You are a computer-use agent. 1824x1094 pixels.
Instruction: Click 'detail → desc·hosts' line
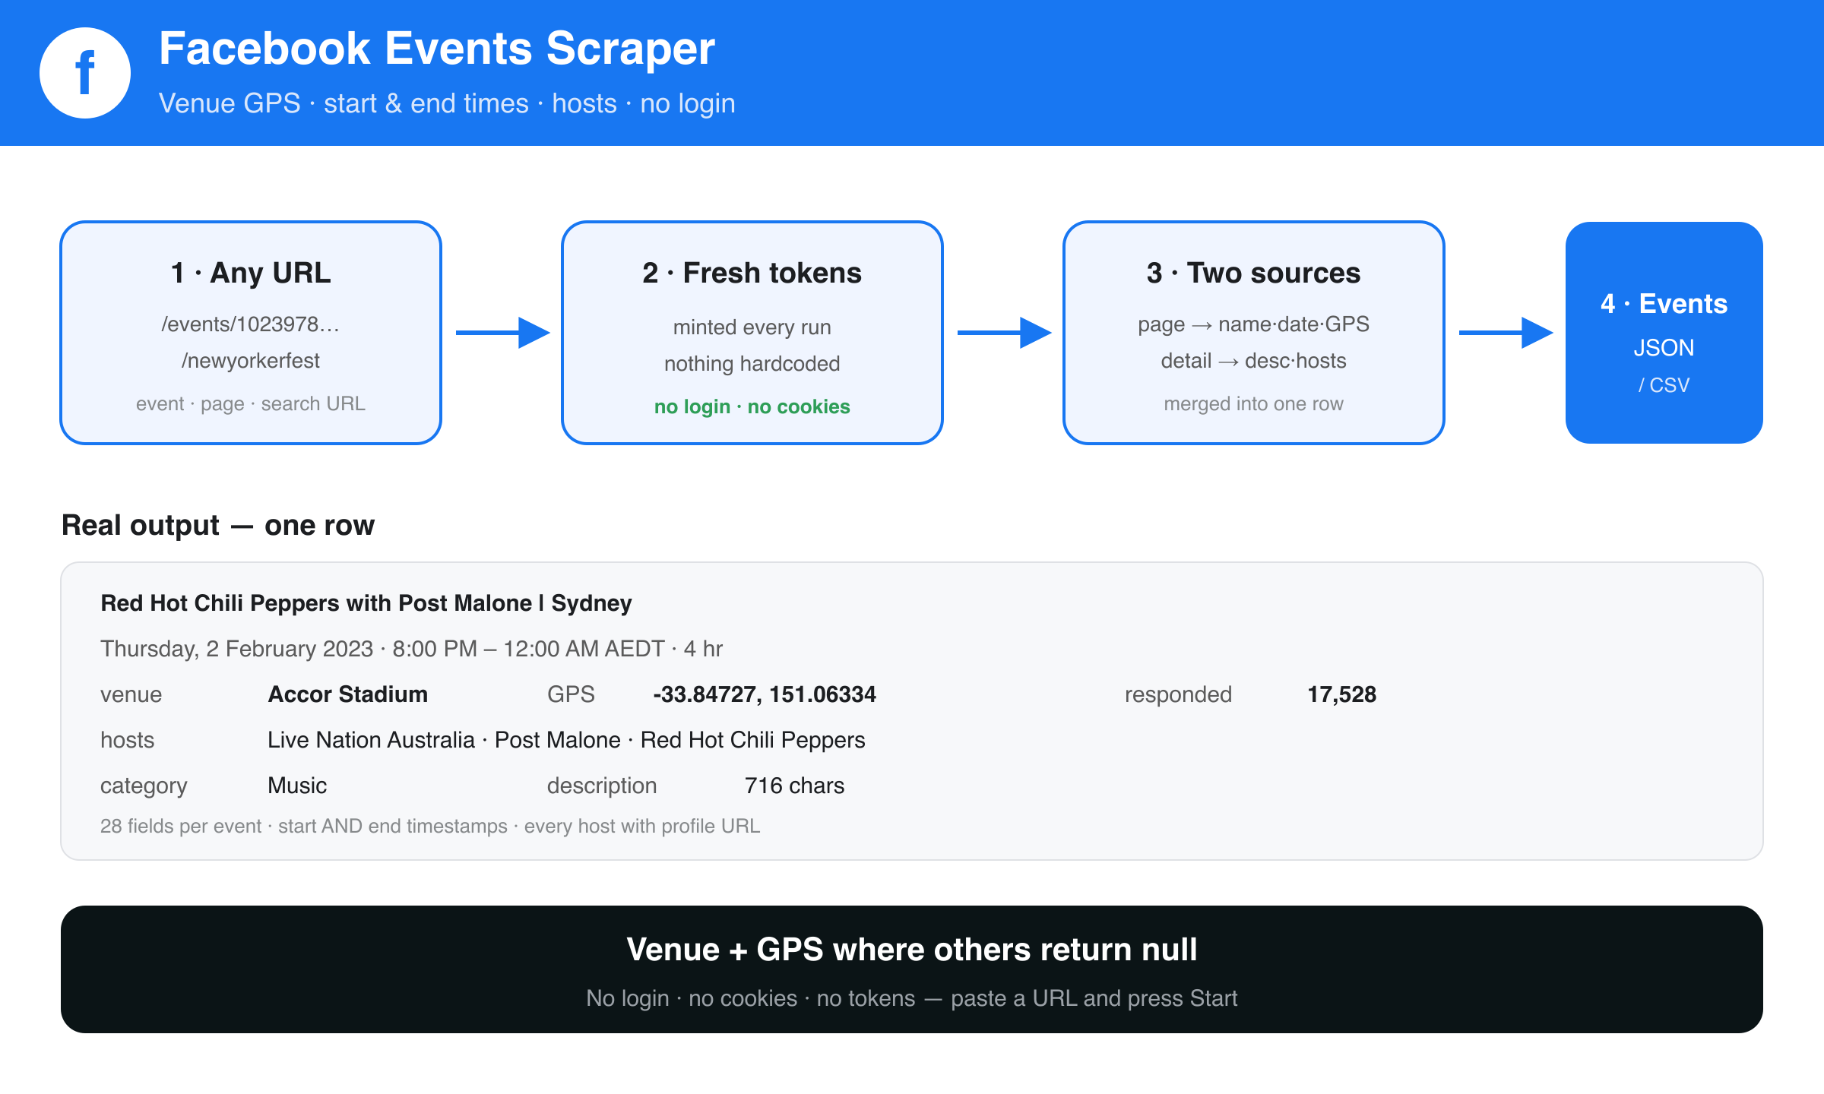coord(1254,361)
